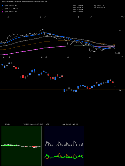Screen dimensions: 125x166
Task: Open the dark blue ADX indicator chart
Action: click(x=64, y=146)
